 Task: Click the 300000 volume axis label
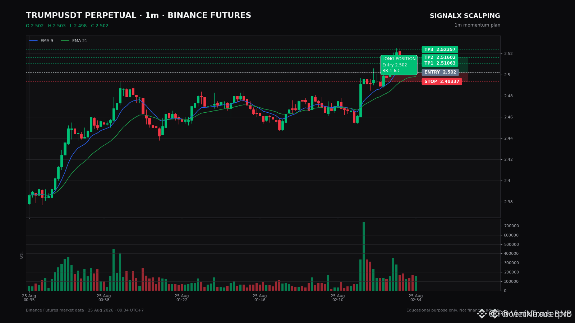click(x=511, y=263)
